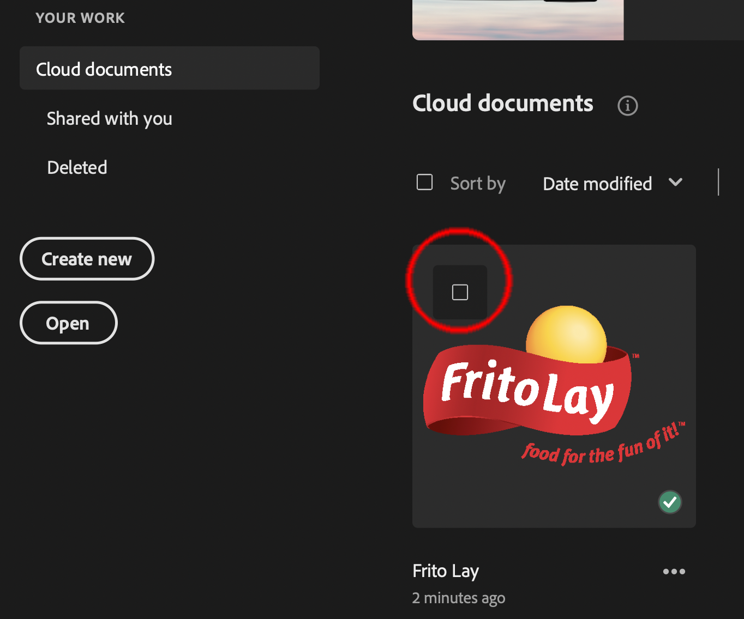Click the YOUR WORK section header
The height and width of the screenshot is (619, 744).
tap(80, 18)
